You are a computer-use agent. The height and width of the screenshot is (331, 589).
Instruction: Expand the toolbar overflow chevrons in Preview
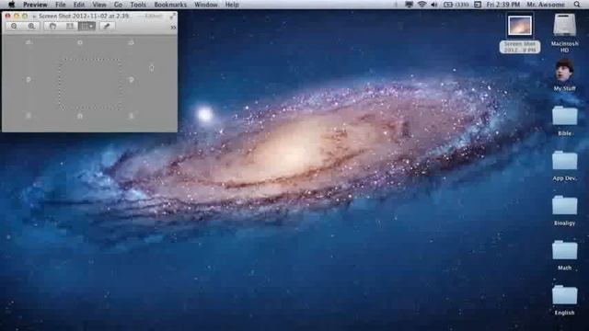tap(173, 28)
